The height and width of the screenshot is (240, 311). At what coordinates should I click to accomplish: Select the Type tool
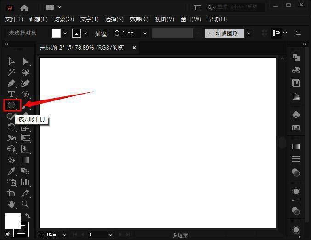(11, 95)
